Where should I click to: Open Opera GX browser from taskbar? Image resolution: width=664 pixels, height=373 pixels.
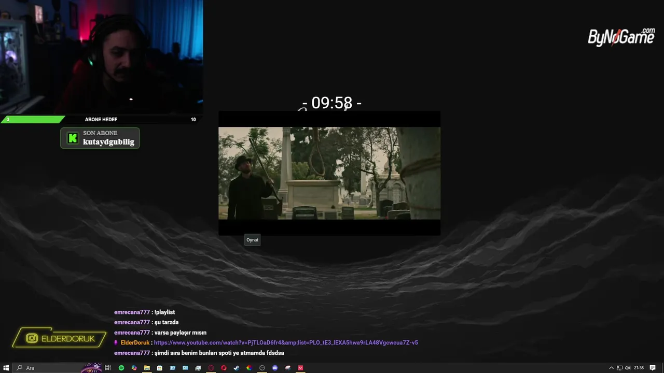(211, 368)
